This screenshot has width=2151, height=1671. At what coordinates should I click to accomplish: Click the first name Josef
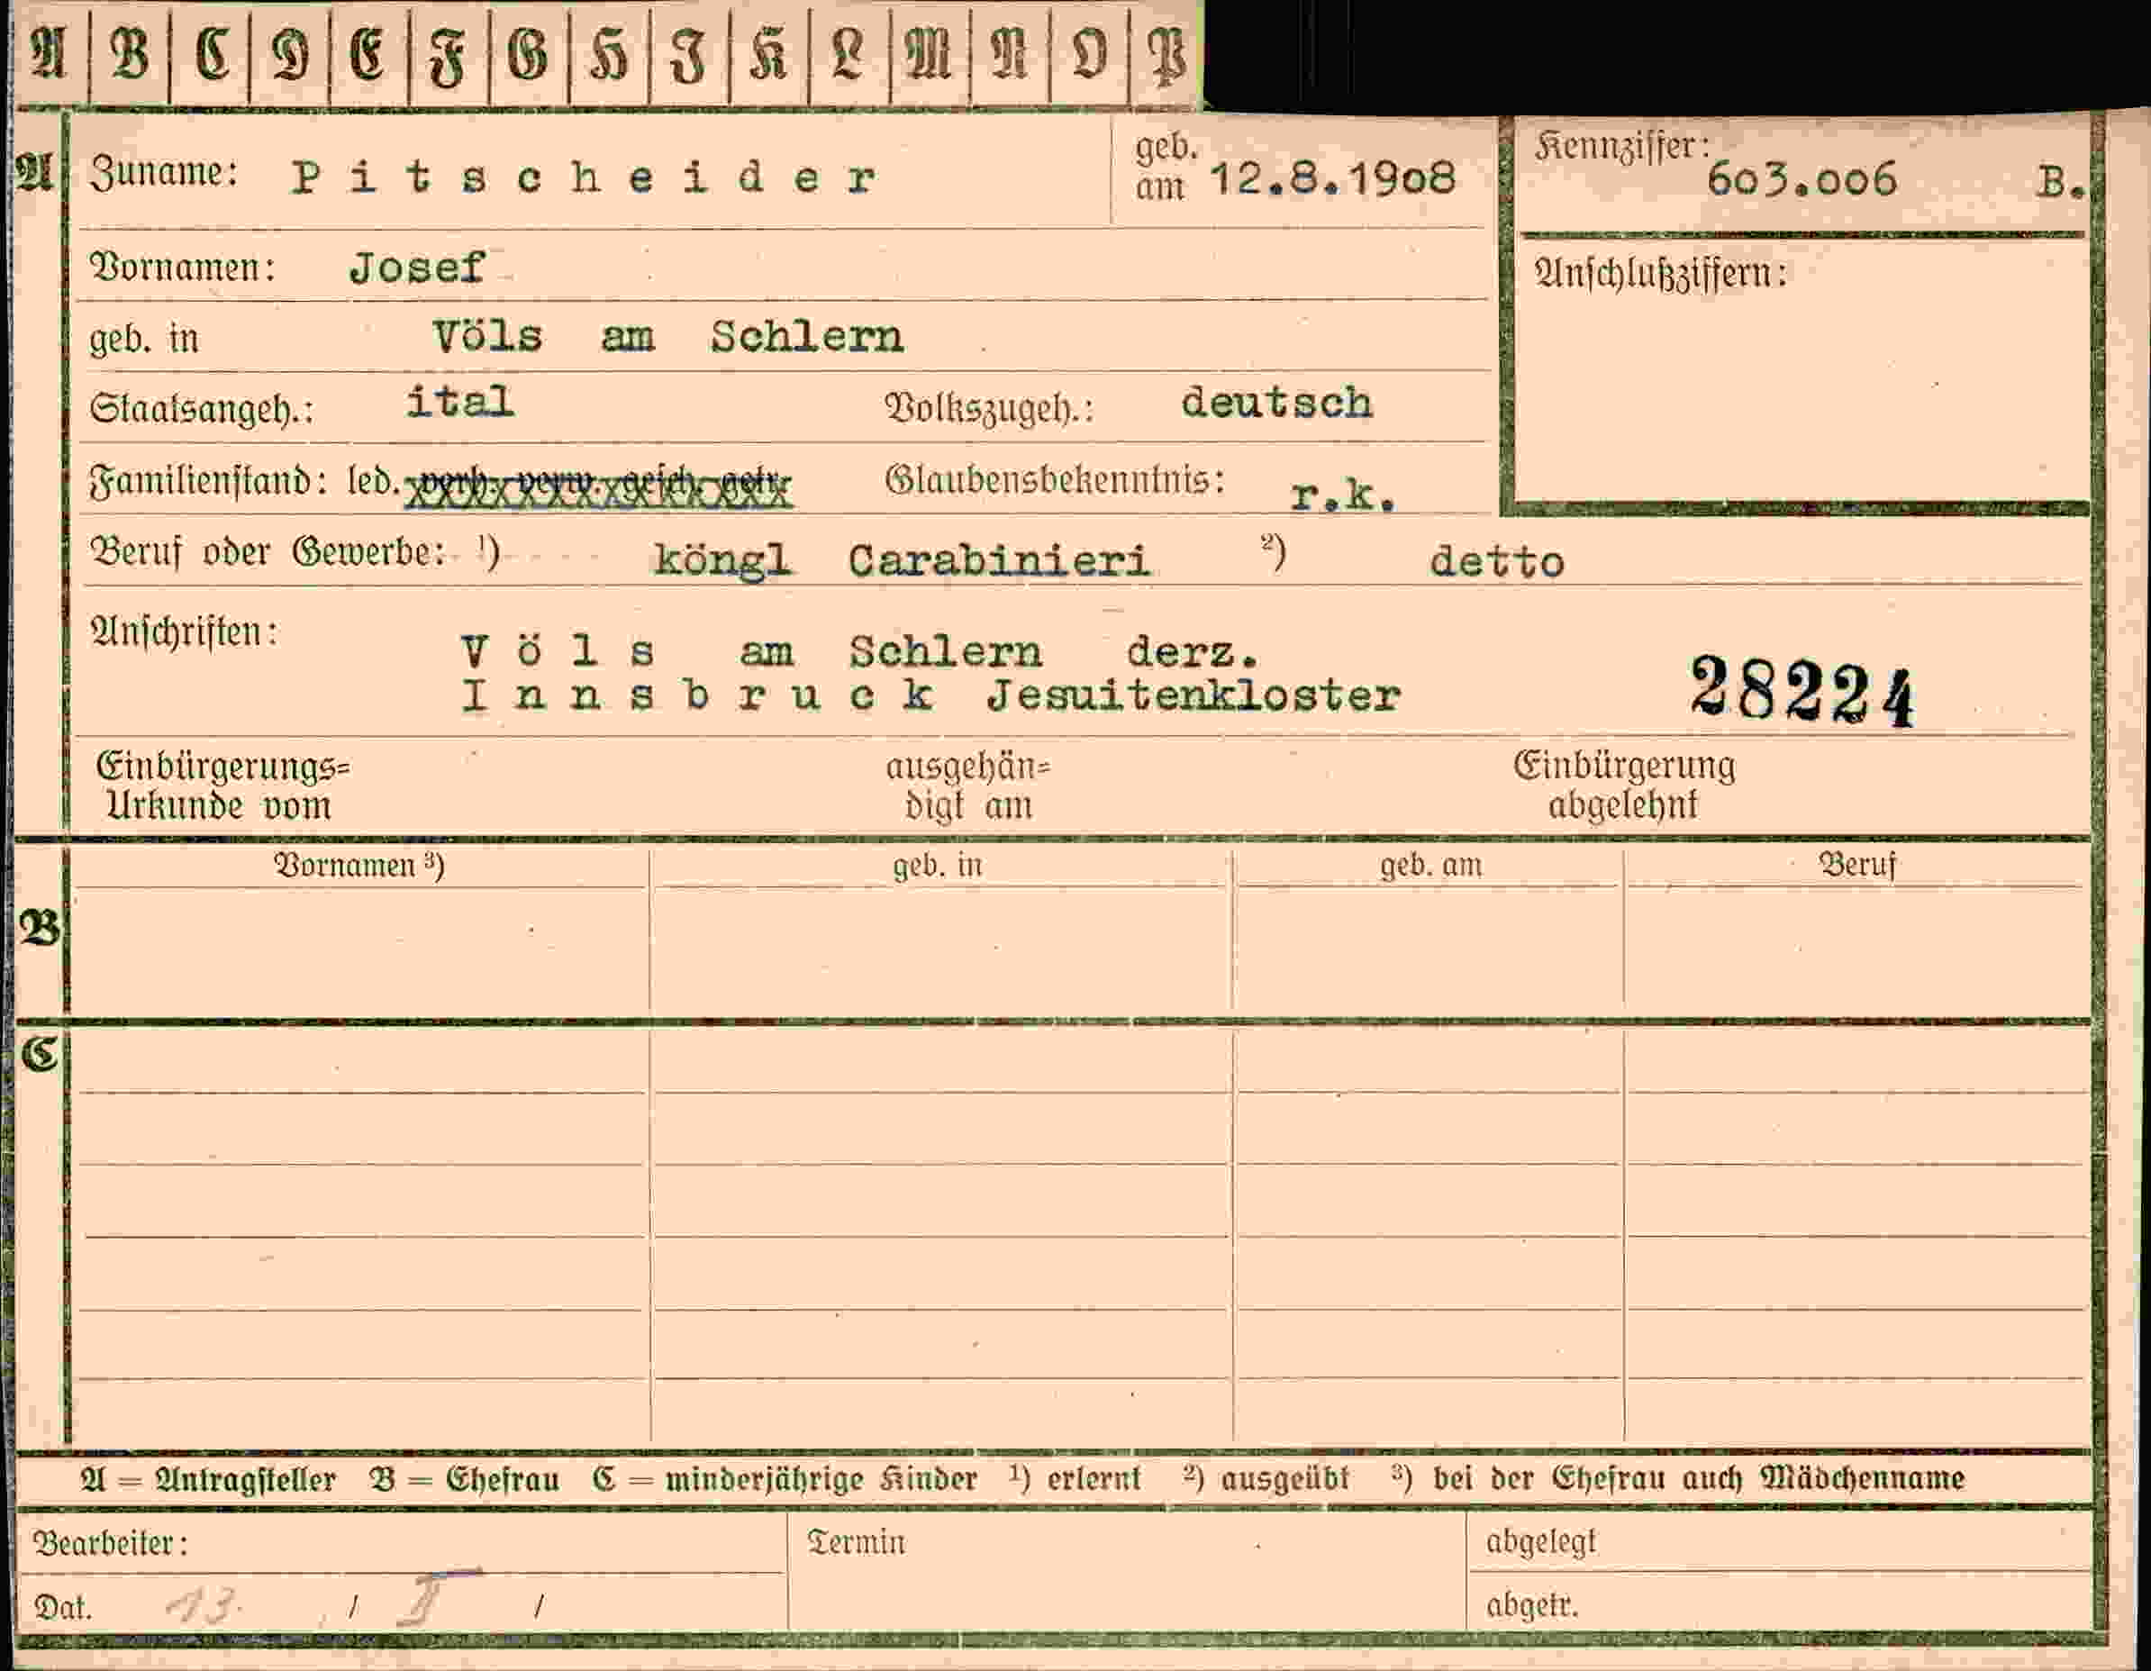418,268
